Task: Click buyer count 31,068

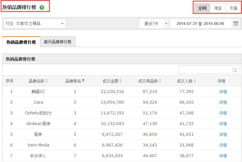Action: click(x=186, y=145)
